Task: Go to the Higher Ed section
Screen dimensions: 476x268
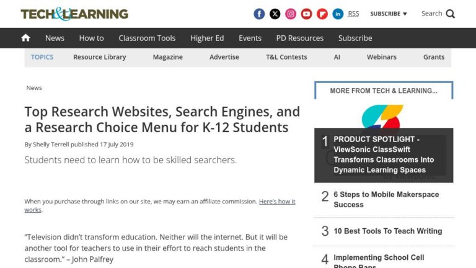Action: click(207, 38)
